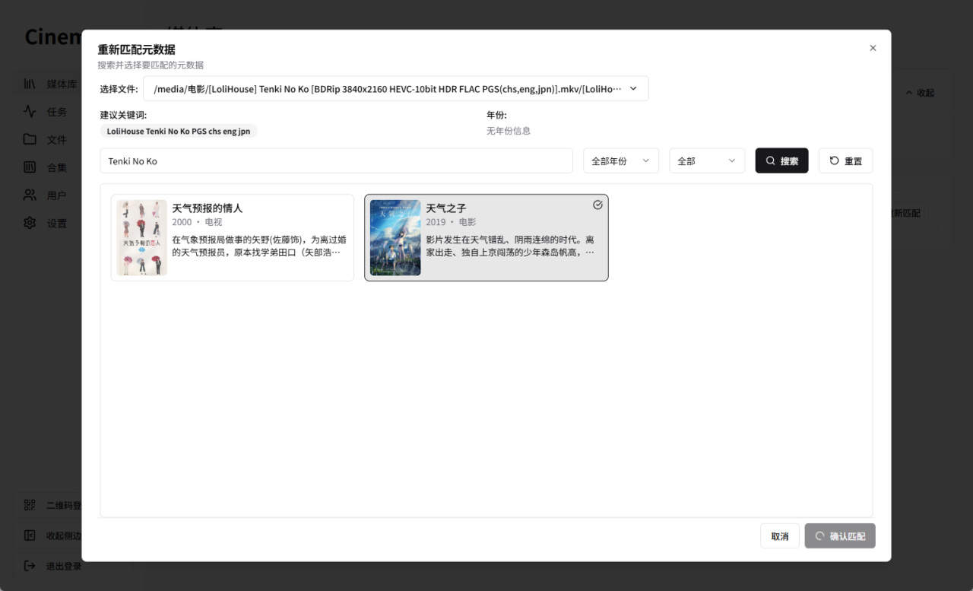Open the 全部年份 year filter dropdown

click(x=621, y=160)
